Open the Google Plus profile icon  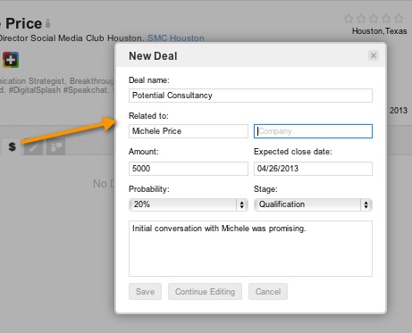click(11, 60)
